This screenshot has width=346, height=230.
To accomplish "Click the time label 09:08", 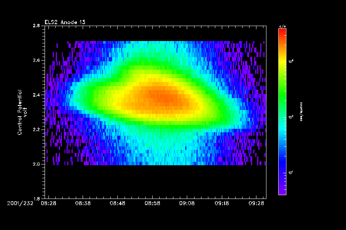I will 187,204.
